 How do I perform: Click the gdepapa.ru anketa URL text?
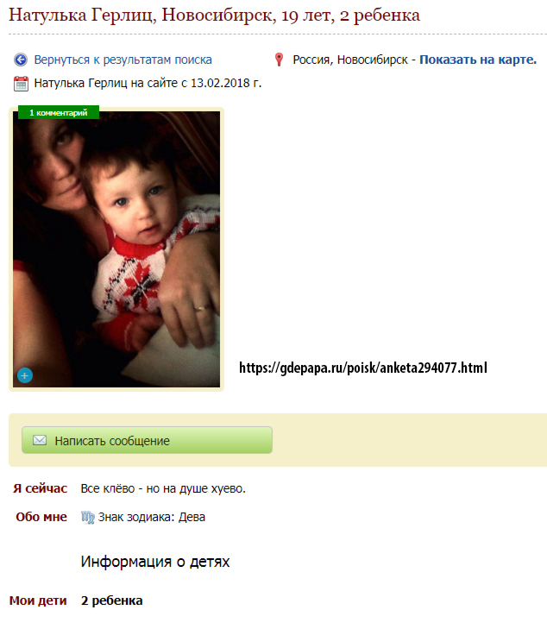[363, 368]
